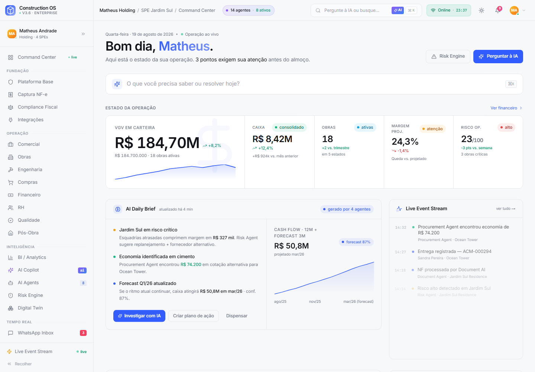
Task: Open Digital Twin in sidebar
Action: click(x=46, y=308)
